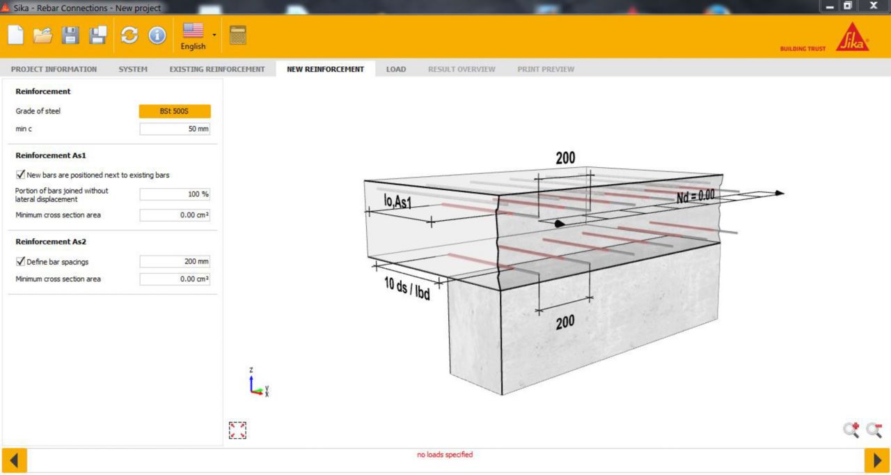Uncheck New bars positioned next to existing bars

coord(20,175)
